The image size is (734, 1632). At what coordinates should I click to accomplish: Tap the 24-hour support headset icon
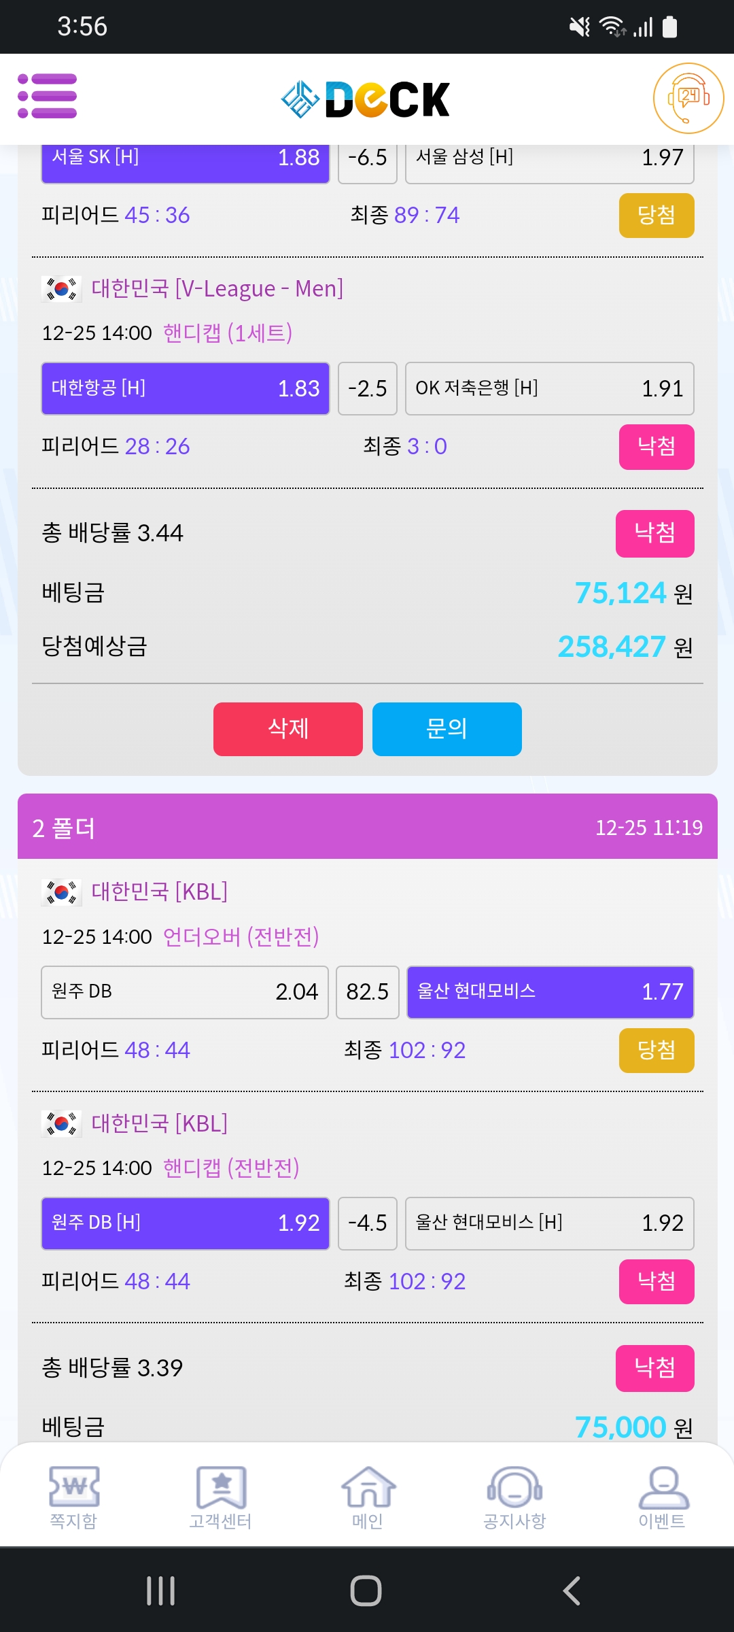pos(688,98)
